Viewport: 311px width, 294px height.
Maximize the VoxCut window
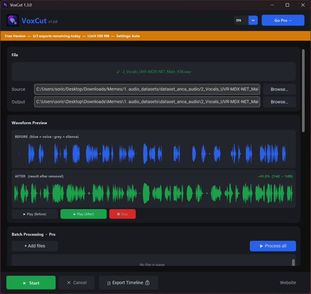287,5
